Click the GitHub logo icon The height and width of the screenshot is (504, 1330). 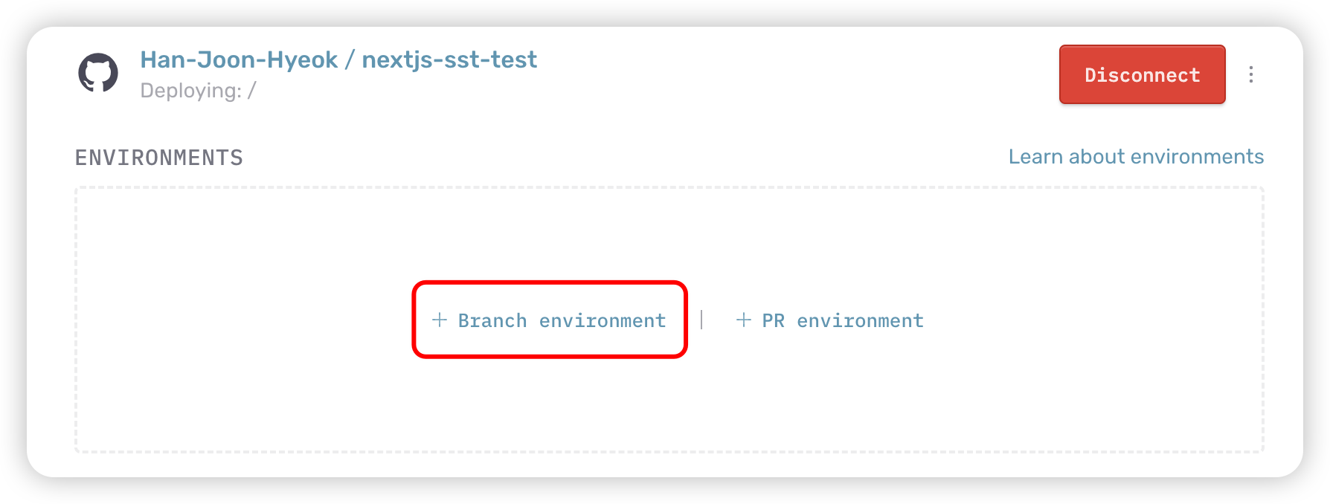coord(98,74)
